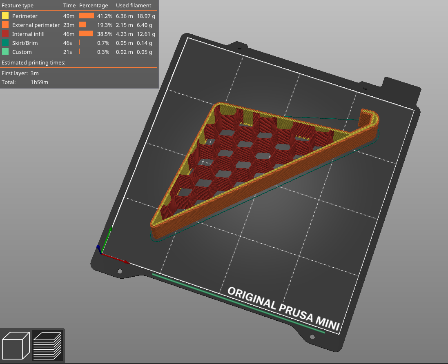Click the 41.2% Perimeter percentage bar
This screenshot has height=364, width=448.
point(86,16)
